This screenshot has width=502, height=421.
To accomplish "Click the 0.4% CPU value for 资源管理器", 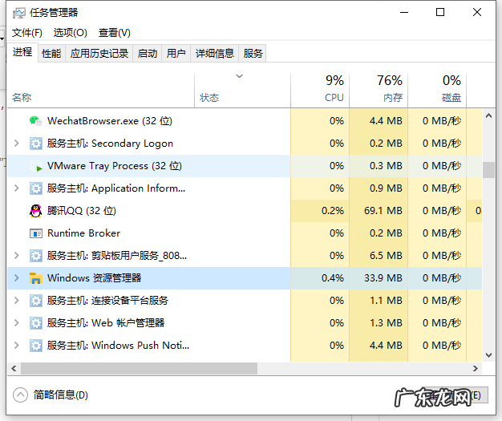I will (333, 278).
